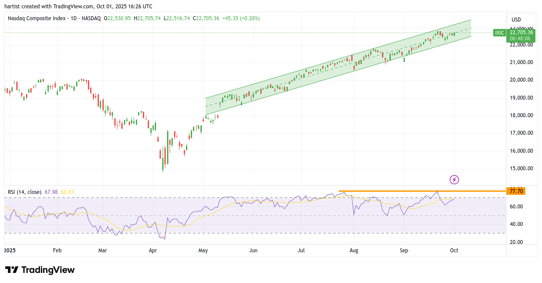Image resolution: width=542 pixels, height=283 pixels.
Task: Click the green 22,705.36 current price label
Action: (x=521, y=32)
